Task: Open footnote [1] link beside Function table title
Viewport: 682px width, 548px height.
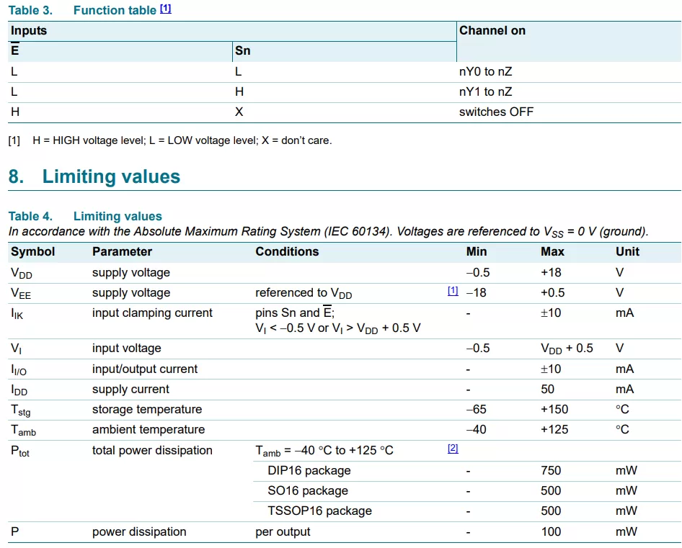Action: click(x=166, y=8)
